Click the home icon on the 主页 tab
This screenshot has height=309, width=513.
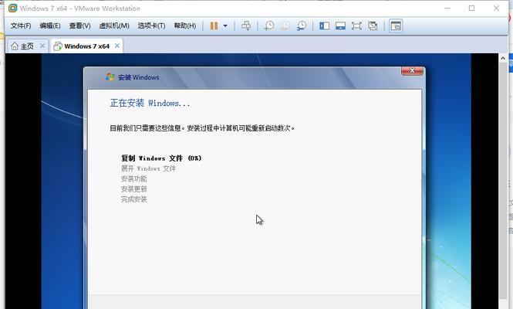15,46
